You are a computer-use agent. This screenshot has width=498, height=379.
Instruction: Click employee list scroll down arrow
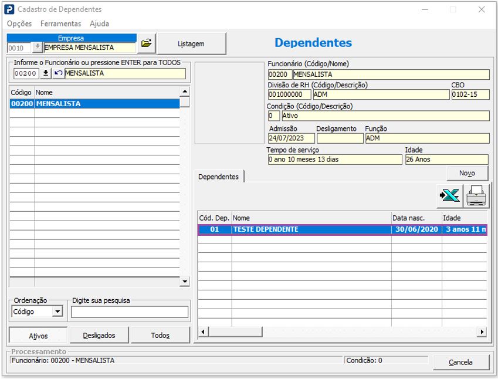pyautogui.click(x=185, y=282)
